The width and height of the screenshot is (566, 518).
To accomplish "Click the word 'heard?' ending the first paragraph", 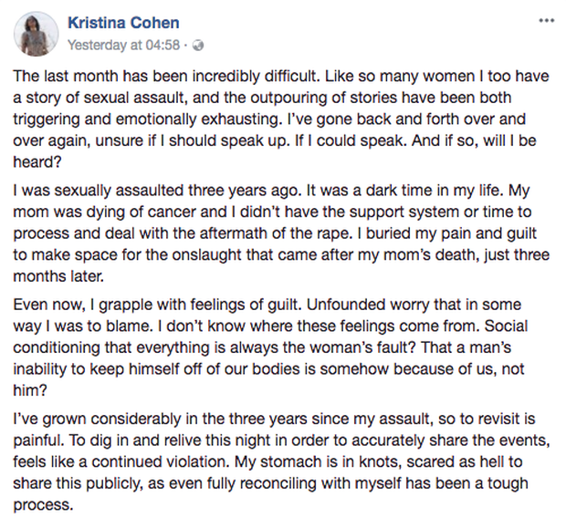I will [37, 162].
